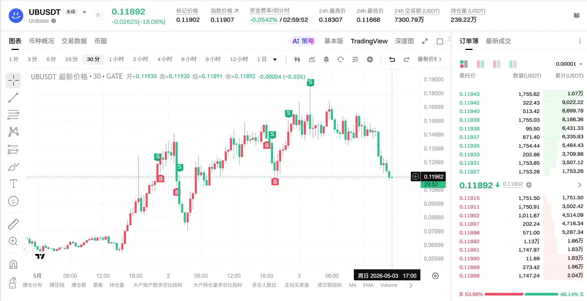Click the bid price 0.11915 row
The height and width of the screenshot is (301, 587).
click(521, 198)
